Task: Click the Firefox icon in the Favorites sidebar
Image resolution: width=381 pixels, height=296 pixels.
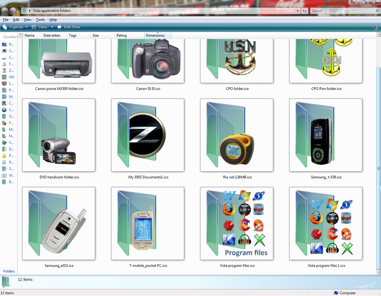Action: pyautogui.click(x=5, y=123)
